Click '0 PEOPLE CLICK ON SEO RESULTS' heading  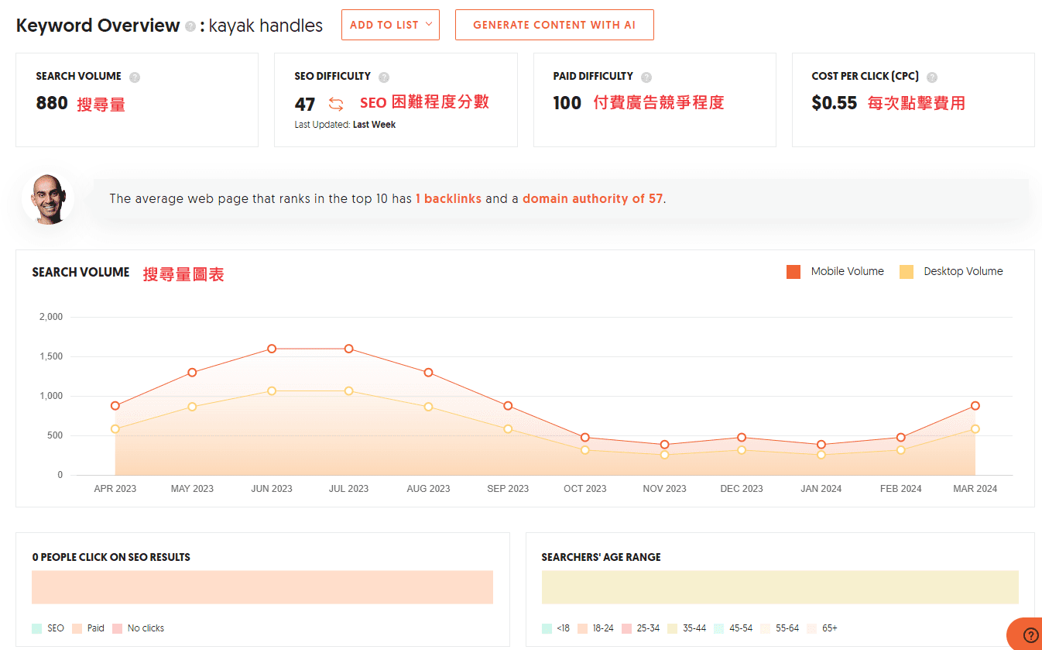[x=111, y=557]
